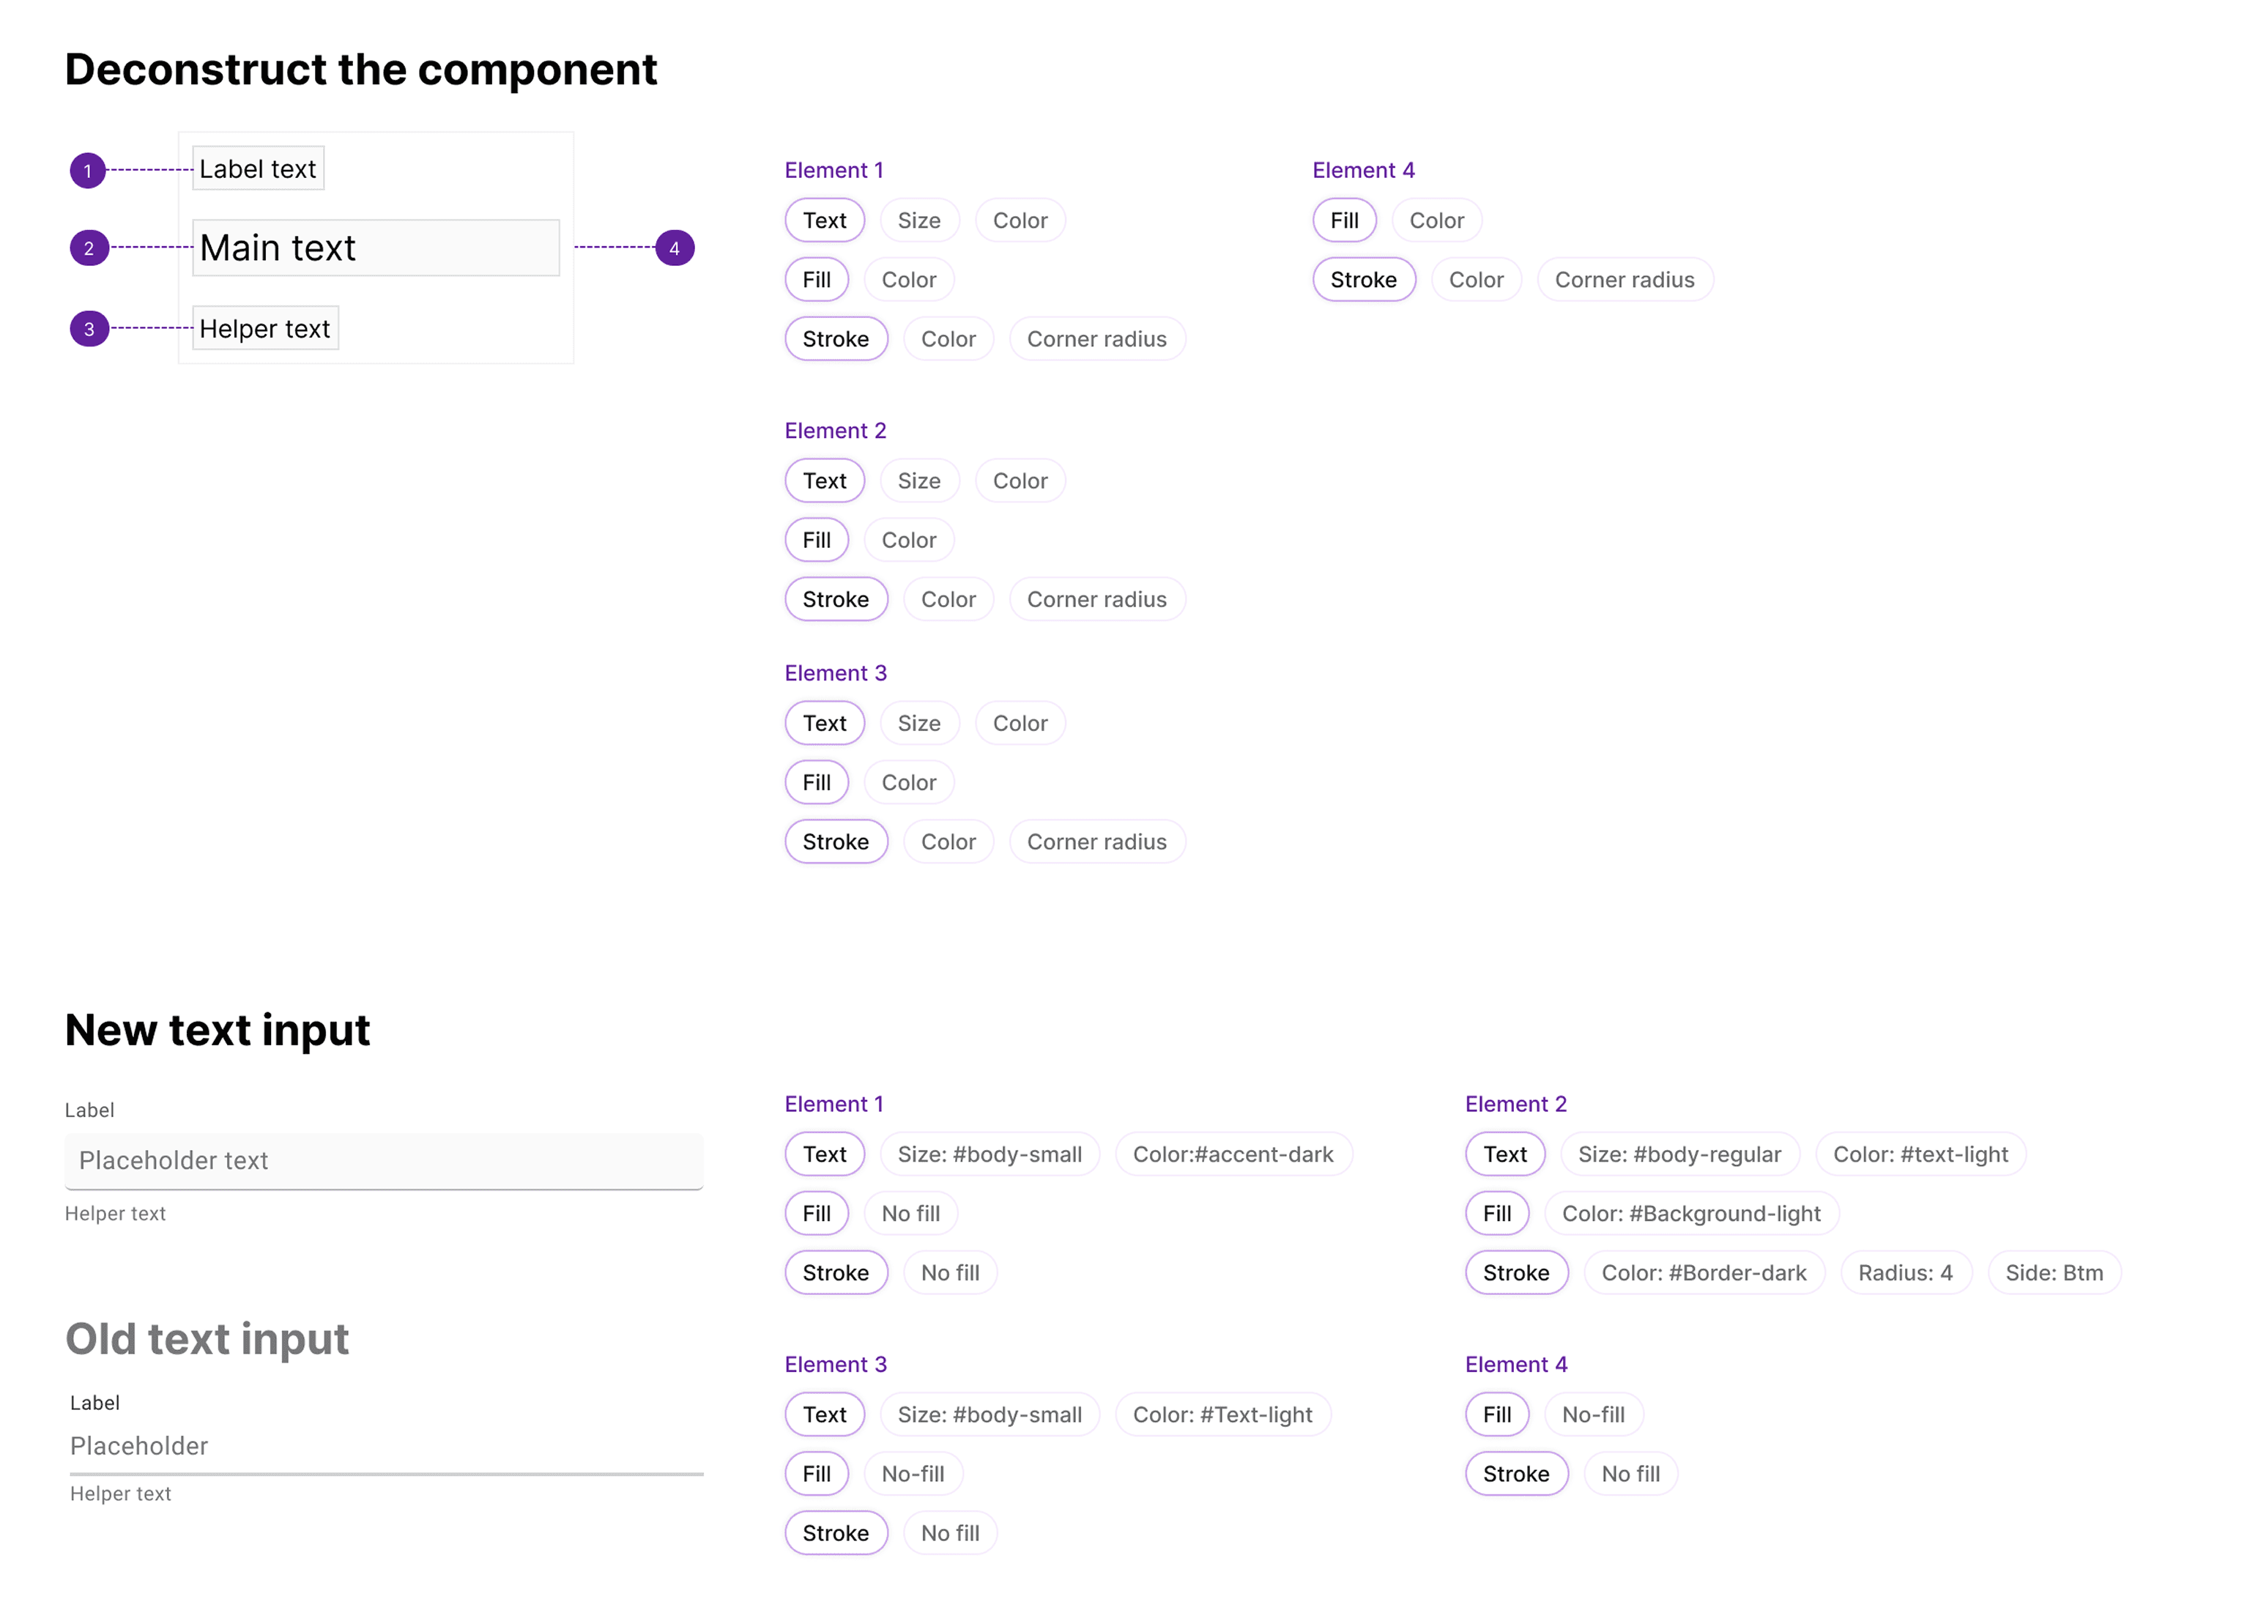Screen dimensions: 2250x1599
Task: Click the Color:#accent-dark chip
Action: pos(1232,1154)
